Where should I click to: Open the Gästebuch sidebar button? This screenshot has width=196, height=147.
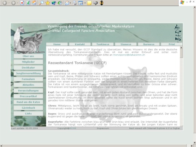pos(28,108)
